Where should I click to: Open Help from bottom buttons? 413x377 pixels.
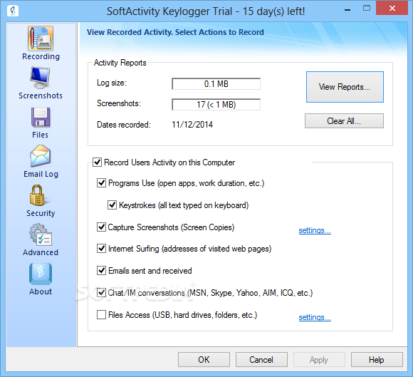pos(377,360)
